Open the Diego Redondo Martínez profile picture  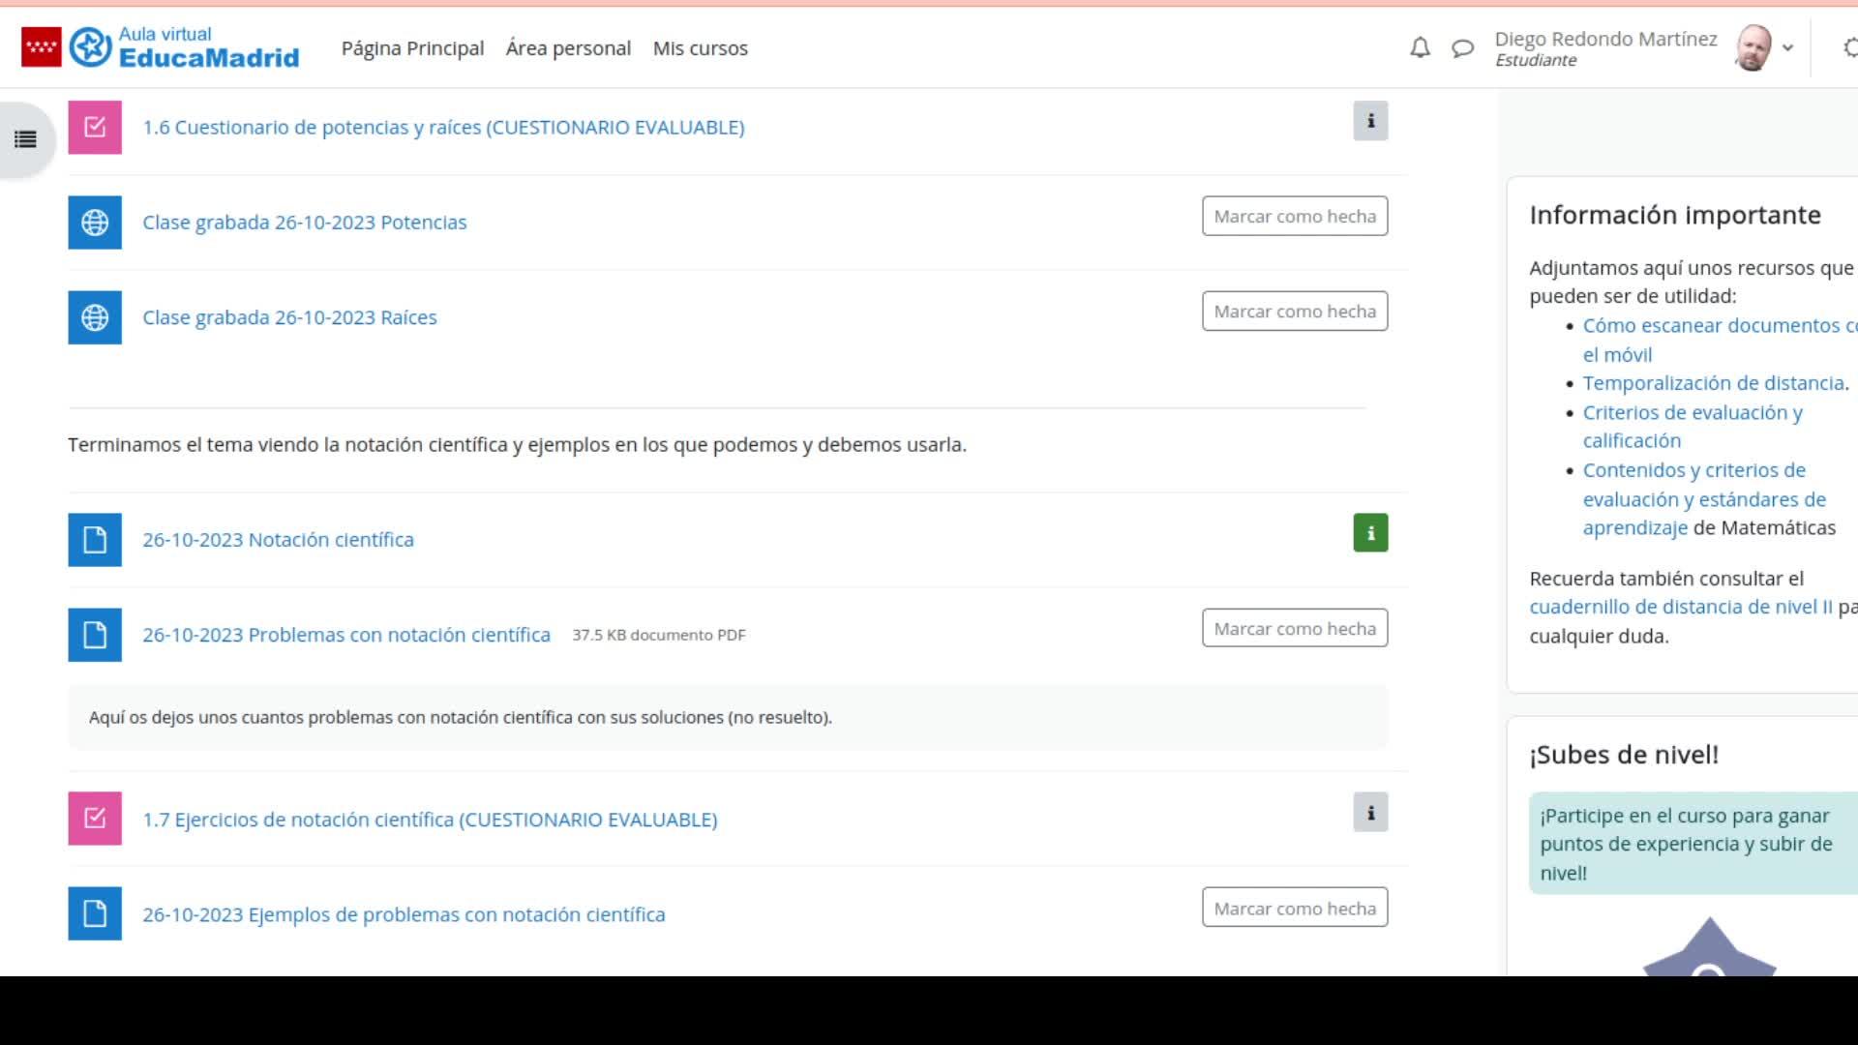1753,47
